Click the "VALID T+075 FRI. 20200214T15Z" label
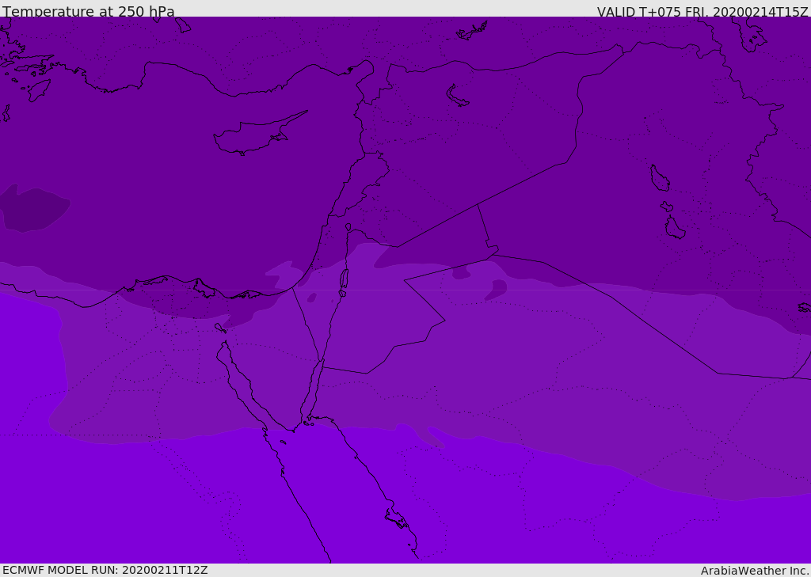811x577 pixels. click(702, 11)
